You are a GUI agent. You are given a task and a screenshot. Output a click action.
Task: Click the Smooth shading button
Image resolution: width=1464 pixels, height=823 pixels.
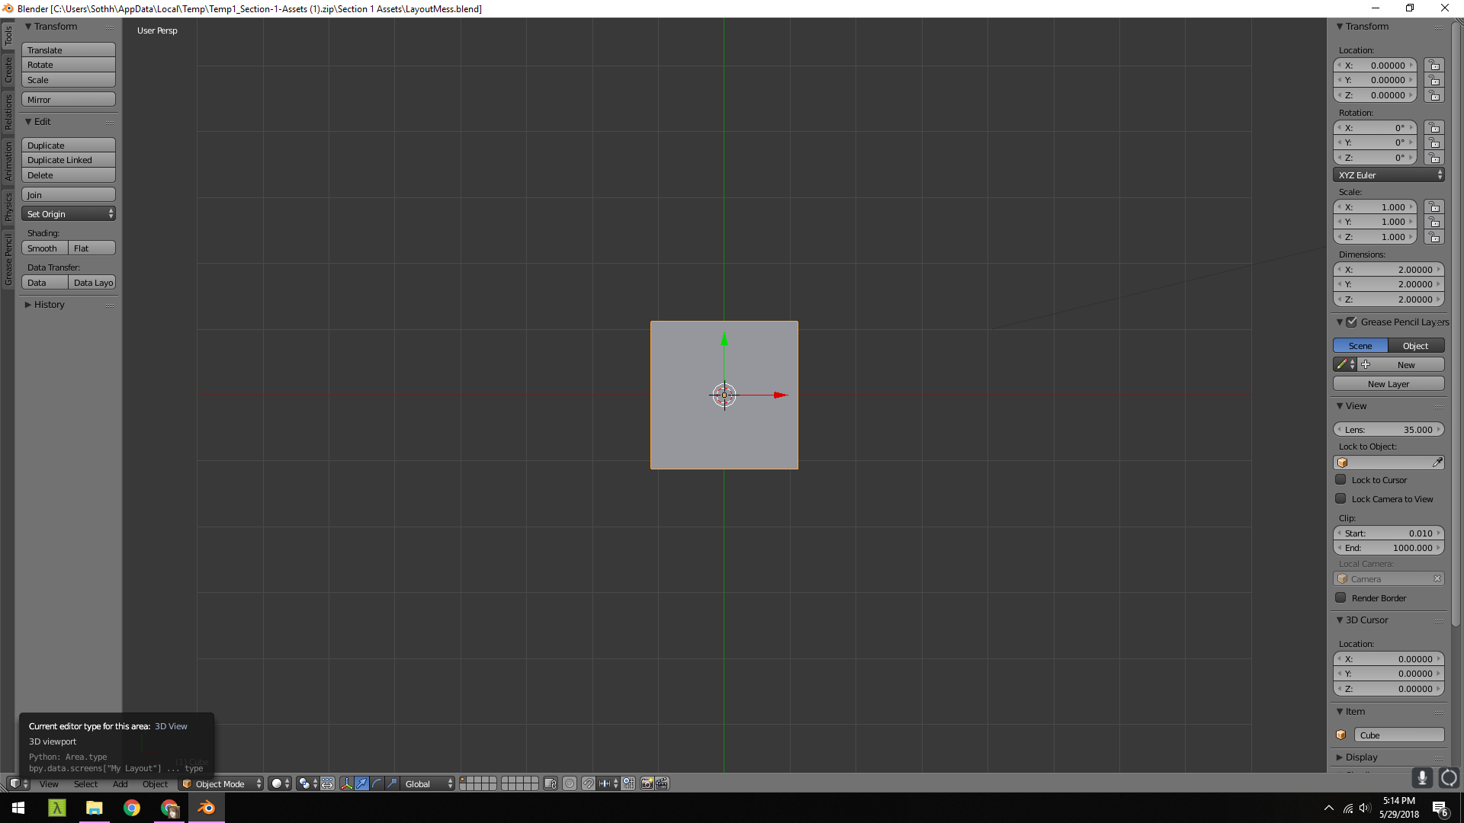(45, 248)
